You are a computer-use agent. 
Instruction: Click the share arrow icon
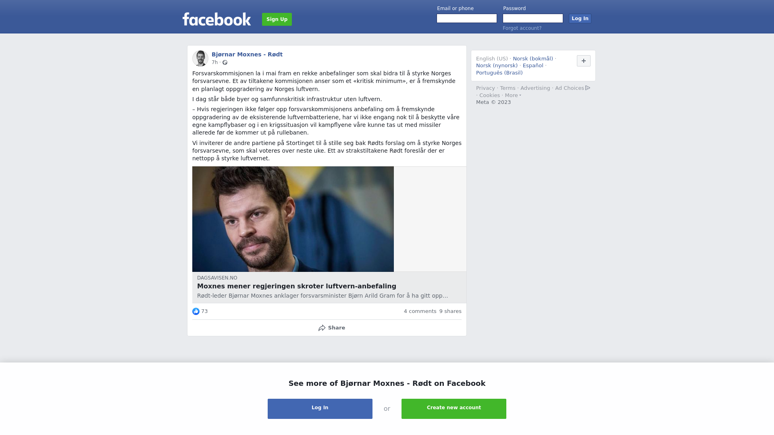(322, 328)
